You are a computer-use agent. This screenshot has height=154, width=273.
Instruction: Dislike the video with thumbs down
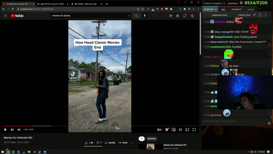coord(99,143)
